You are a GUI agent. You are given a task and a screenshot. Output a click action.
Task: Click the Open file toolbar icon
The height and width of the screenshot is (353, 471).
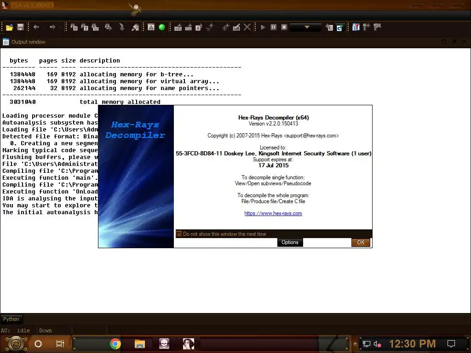[x=9, y=27]
